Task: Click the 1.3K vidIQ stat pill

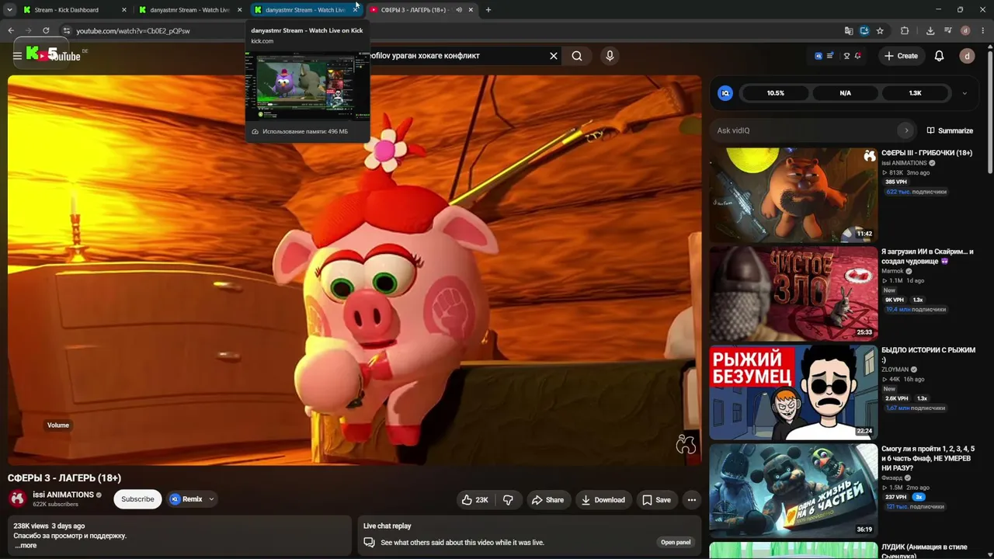Action: coord(916,93)
